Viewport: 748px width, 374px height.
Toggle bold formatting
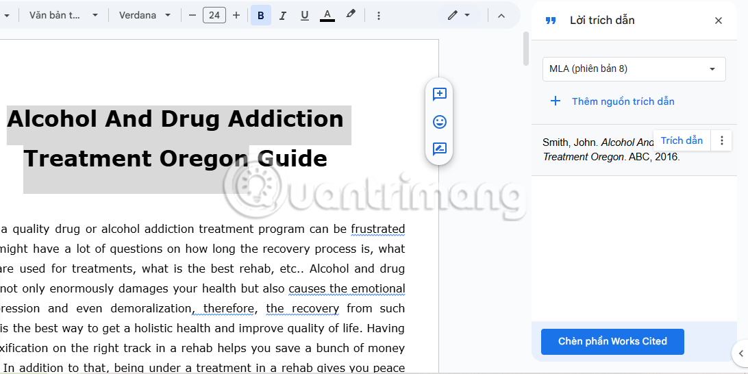261,15
